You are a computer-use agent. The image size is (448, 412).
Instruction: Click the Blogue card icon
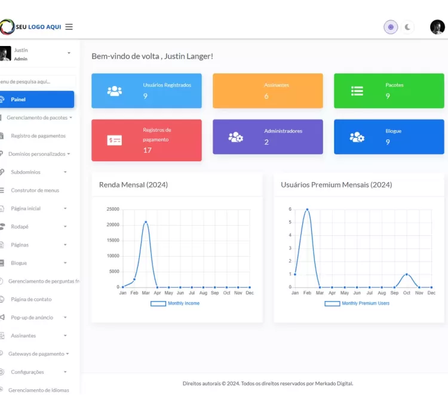click(x=357, y=137)
